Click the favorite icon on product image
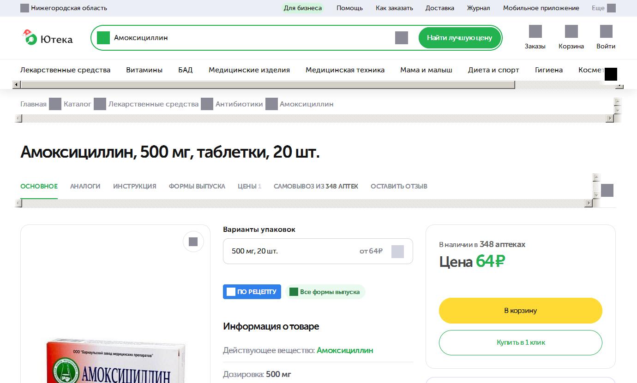637x383 pixels. pyautogui.click(x=193, y=242)
